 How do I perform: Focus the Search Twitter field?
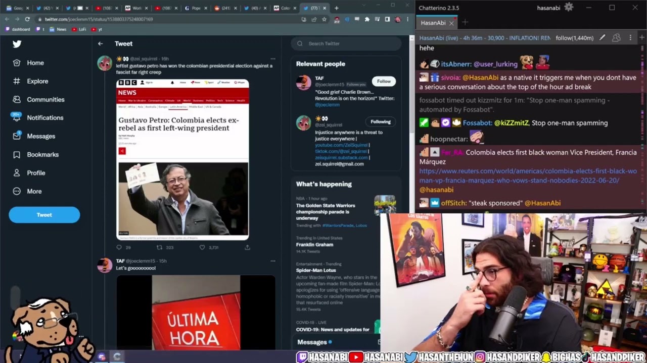click(346, 43)
